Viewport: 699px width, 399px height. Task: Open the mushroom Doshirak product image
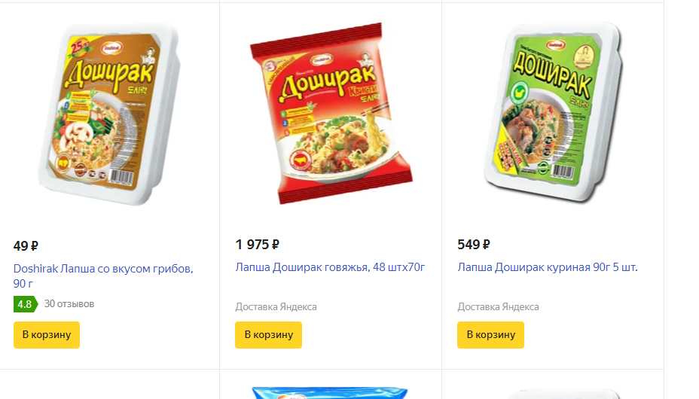tap(110, 114)
